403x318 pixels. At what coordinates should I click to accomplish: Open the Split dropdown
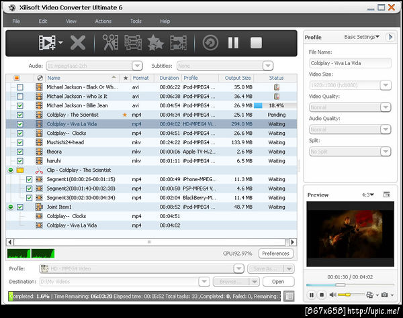386,151
